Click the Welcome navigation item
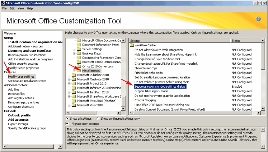Screen dimensions: 268x152 10,33
